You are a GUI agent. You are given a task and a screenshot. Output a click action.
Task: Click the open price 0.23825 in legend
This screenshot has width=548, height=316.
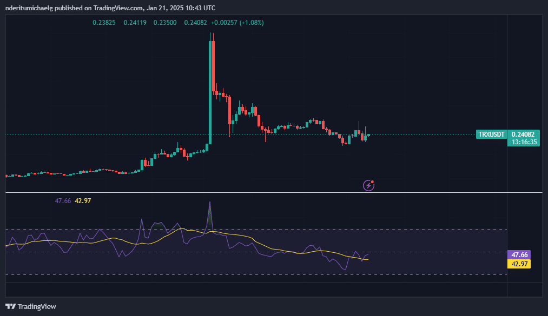coord(103,23)
